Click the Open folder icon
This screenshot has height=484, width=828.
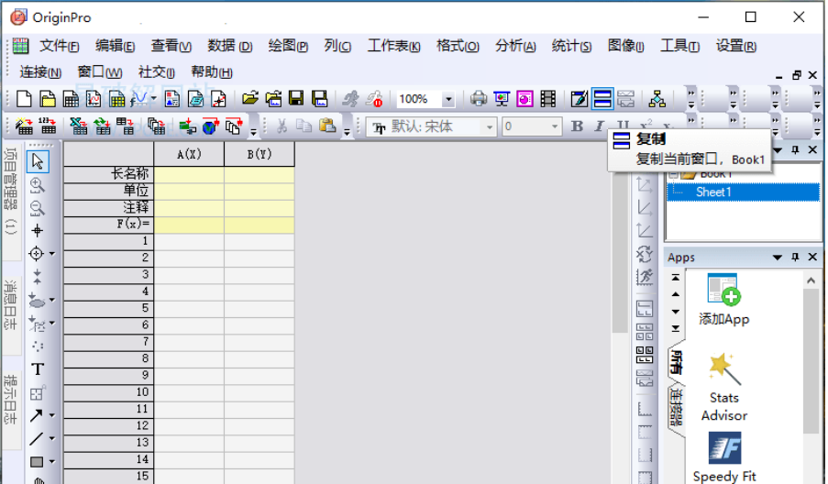249,99
